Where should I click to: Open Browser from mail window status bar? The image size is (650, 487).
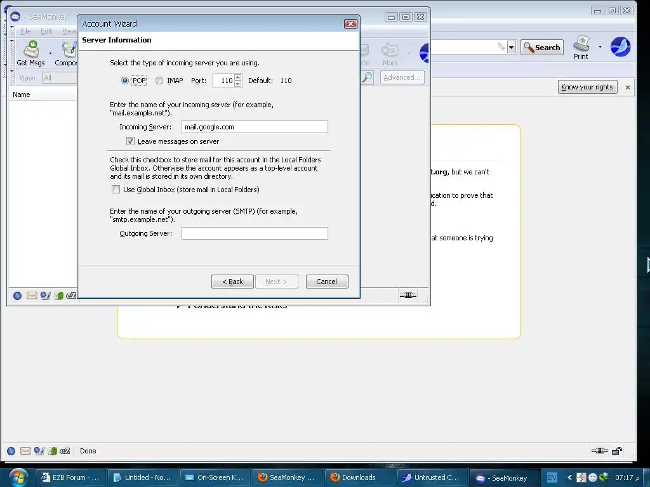point(17,295)
